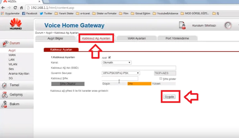Click the 'Voice Home Gateway' title
Image resolution: width=239 pixels, height=138 pixels.
74,25
